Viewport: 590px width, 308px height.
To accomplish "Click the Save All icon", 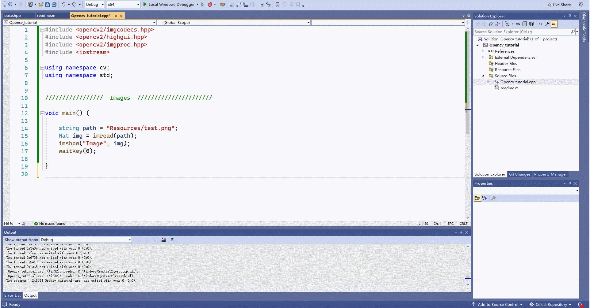I will tap(54, 4).
